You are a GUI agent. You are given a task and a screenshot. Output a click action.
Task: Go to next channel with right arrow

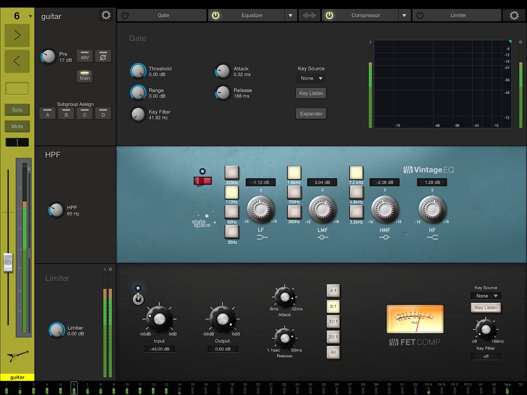coord(17,36)
